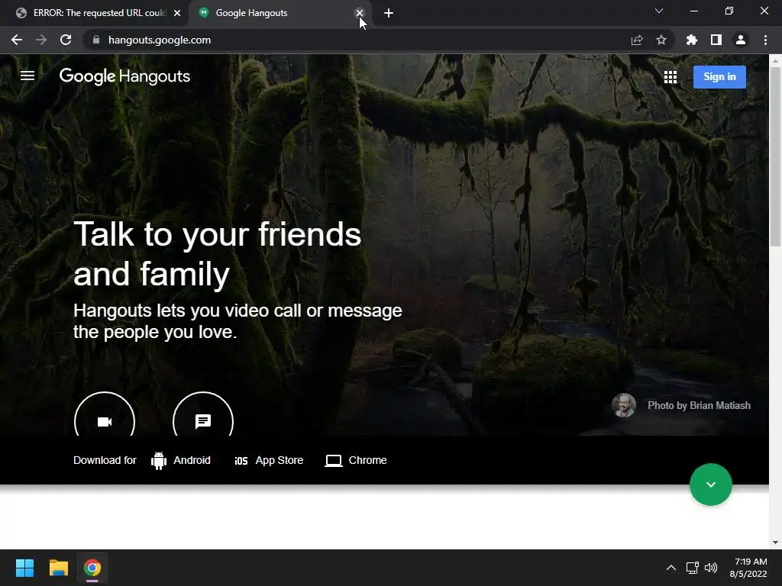This screenshot has width=782, height=586.
Task: Click the page vertical scrollbar thumb
Action: (x=775, y=156)
